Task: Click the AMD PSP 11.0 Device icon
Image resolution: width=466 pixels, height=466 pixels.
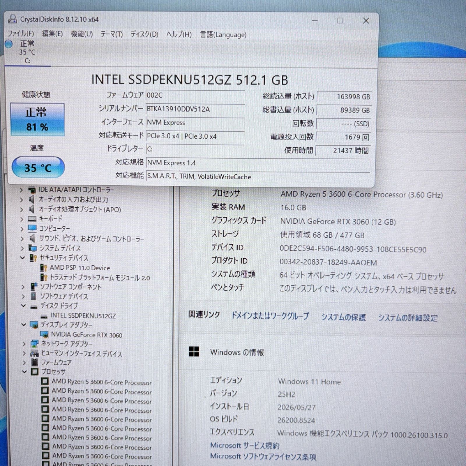Action: 44,268
